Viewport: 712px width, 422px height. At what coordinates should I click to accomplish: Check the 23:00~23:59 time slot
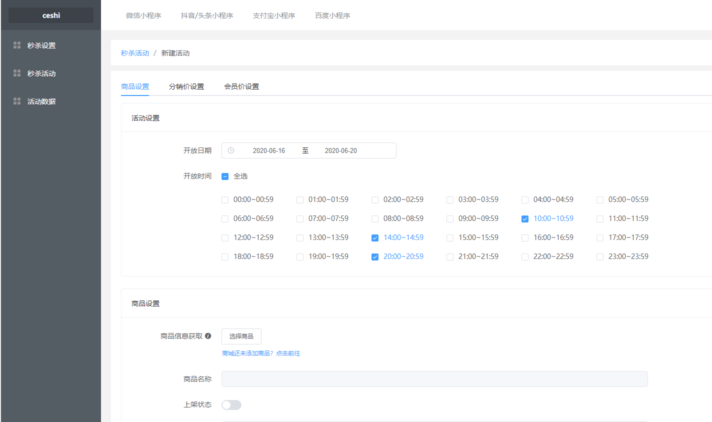point(600,257)
